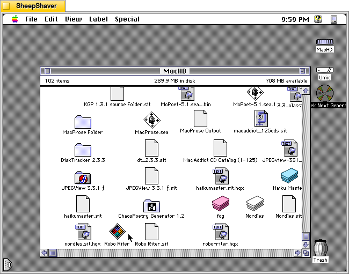The image size is (349, 274).
Task: Select the Unix volume desktop icon
Action: pos(324,70)
